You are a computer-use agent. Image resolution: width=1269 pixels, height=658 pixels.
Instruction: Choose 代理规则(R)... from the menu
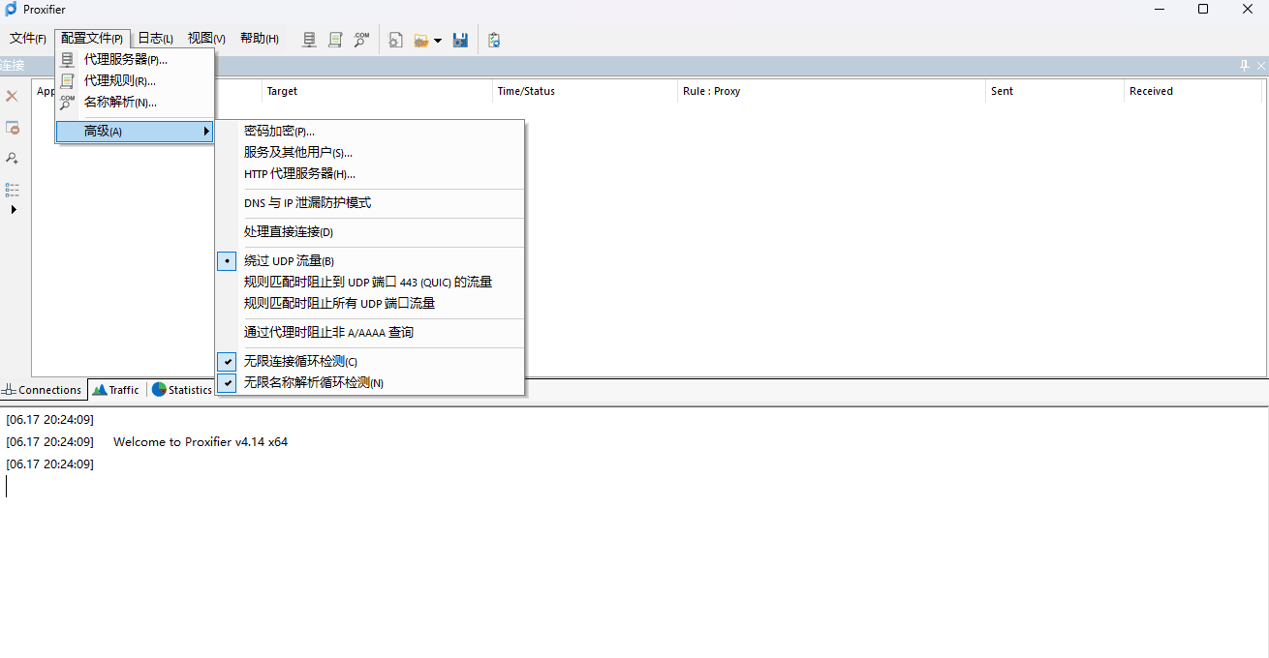135,81
